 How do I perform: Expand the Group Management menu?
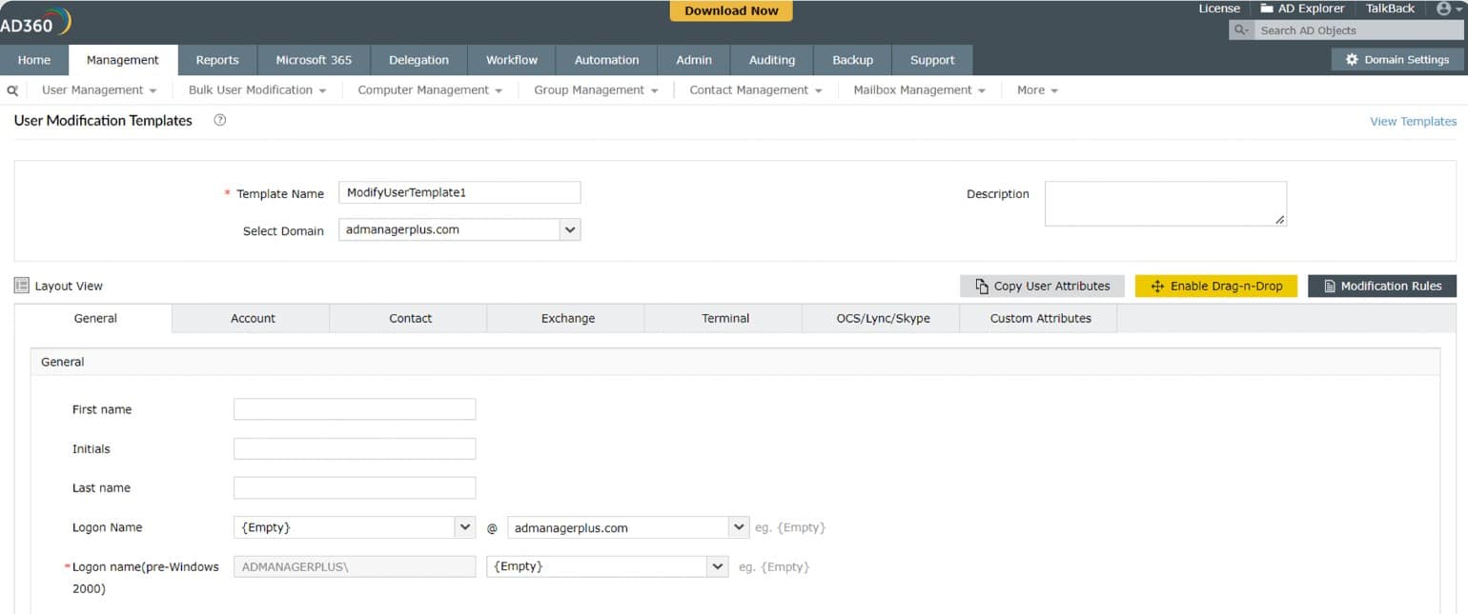coord(596,89)
